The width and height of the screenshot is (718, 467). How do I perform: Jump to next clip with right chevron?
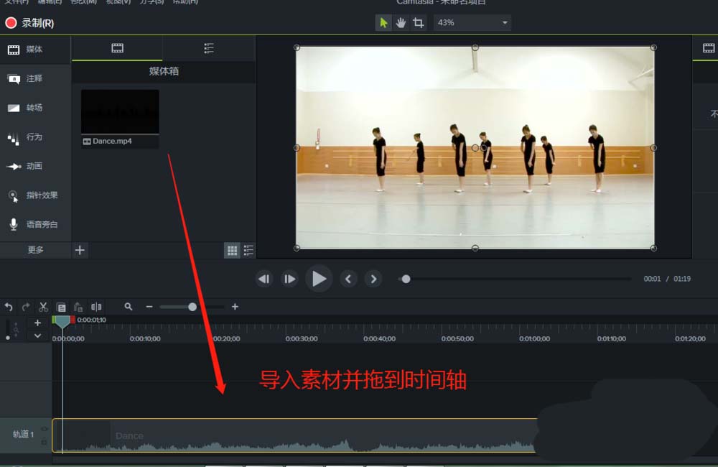[373, 279]
